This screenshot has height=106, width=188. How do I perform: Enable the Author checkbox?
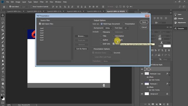pos(101,40)
